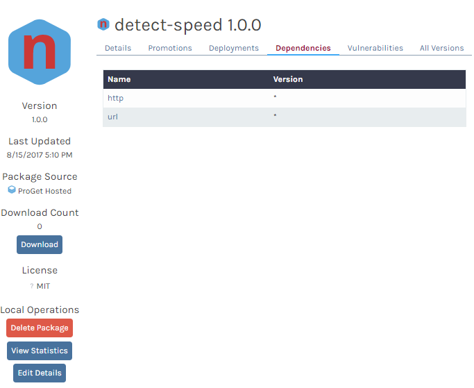The image size is (474, 388).
Task: Open the url dependency link
Action: pos(112,117)
